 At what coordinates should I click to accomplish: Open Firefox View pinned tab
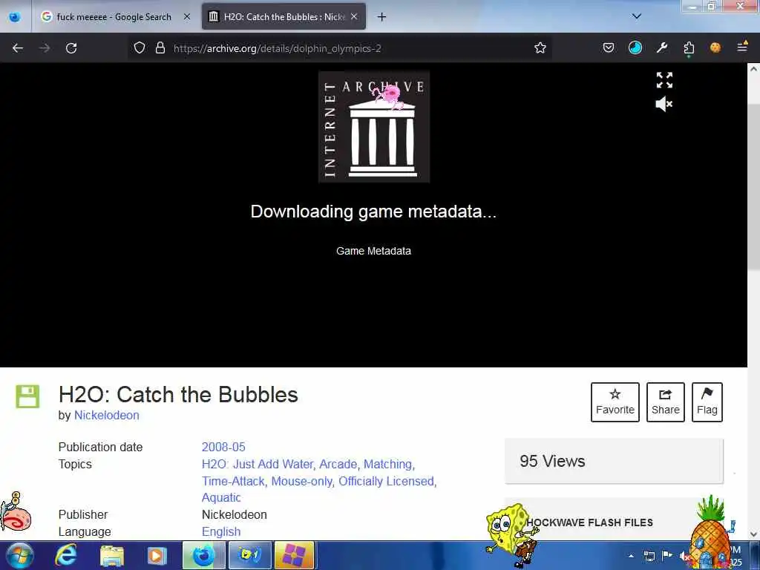15,17
